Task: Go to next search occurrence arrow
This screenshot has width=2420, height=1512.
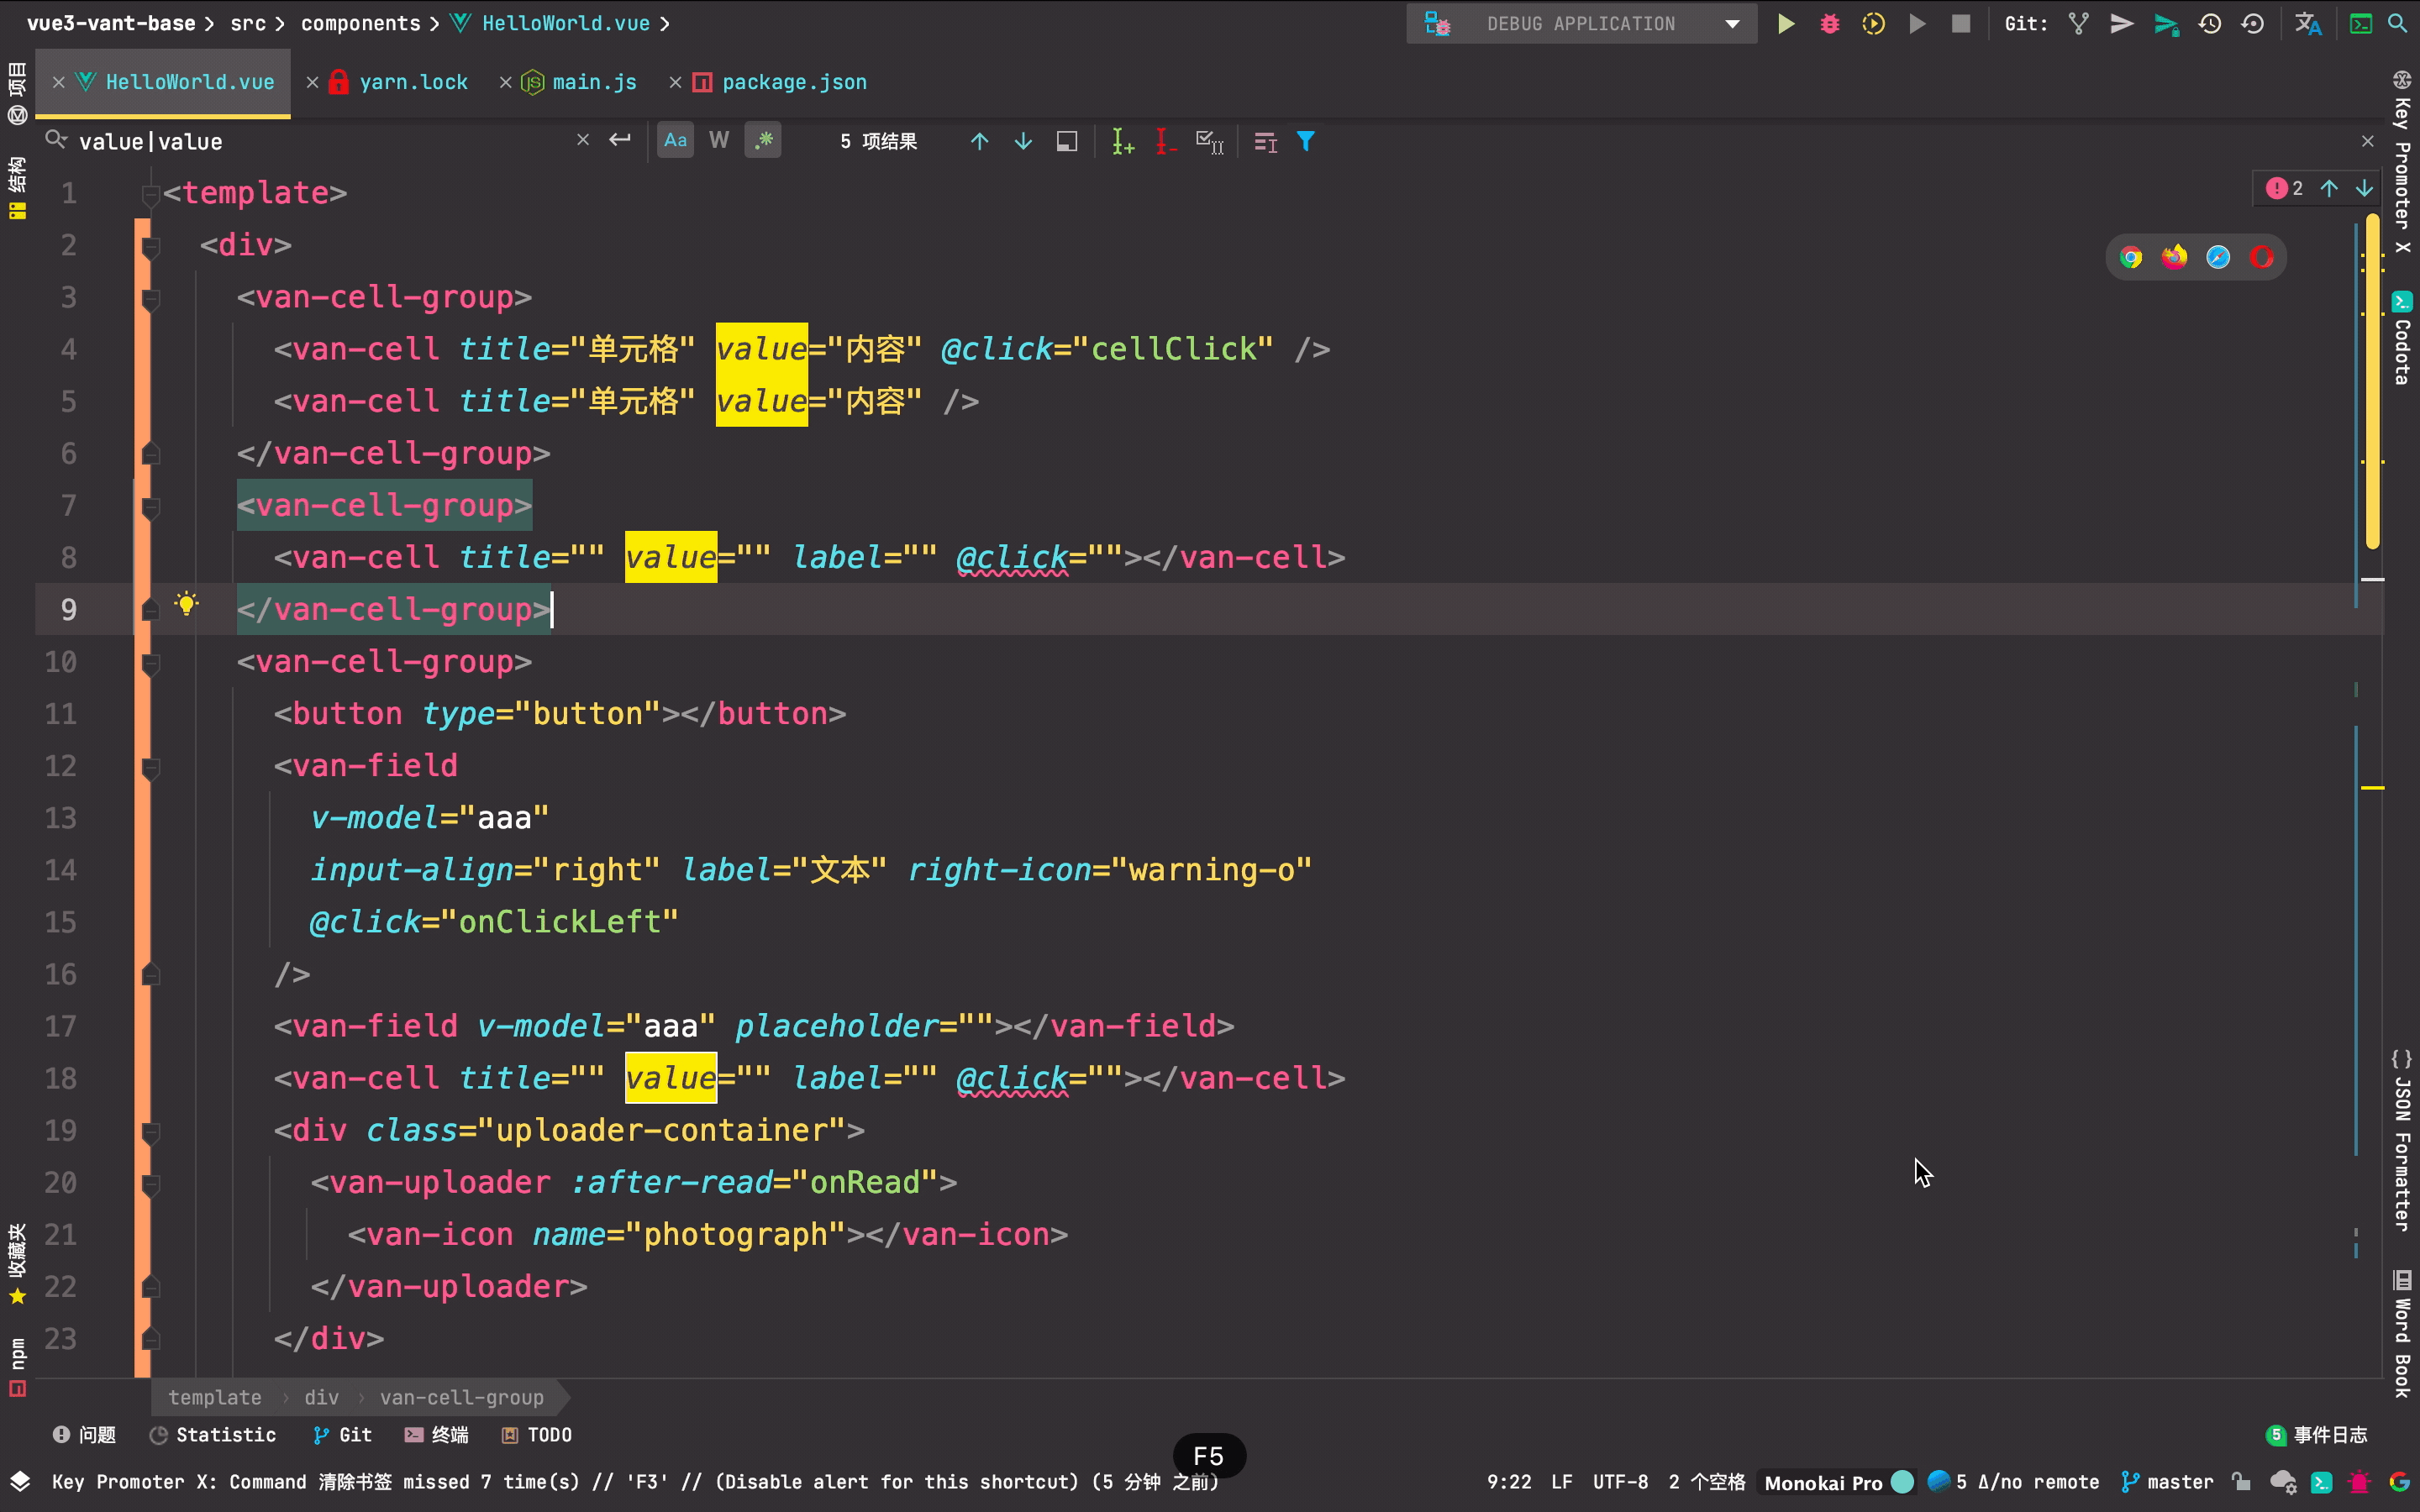Action: (x=1023, y=142)
